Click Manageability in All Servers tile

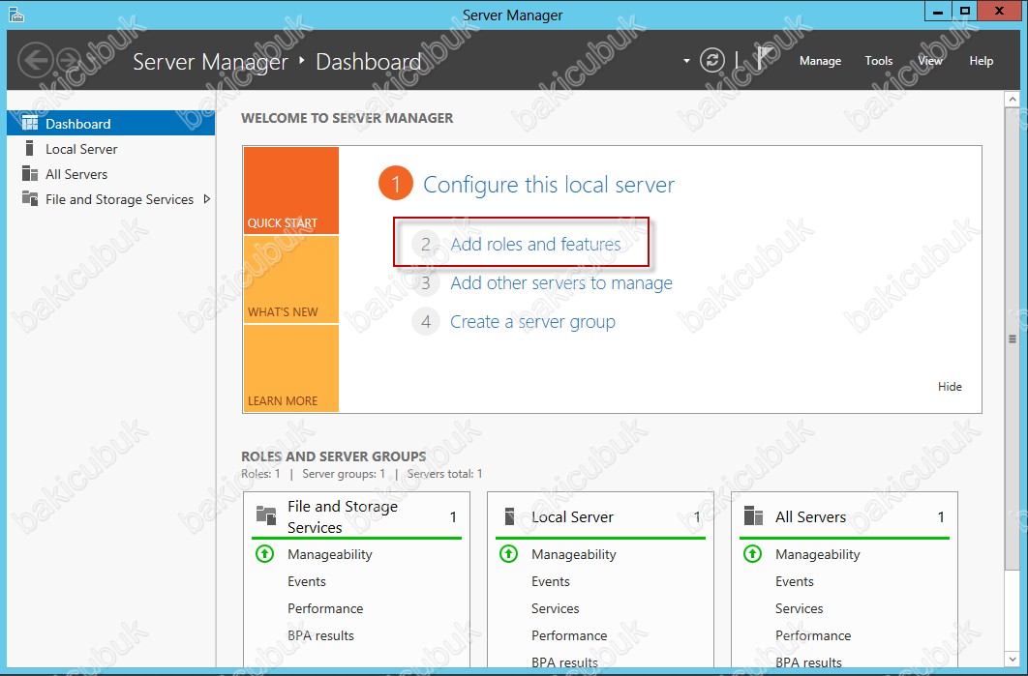click(x=818, y=554)
